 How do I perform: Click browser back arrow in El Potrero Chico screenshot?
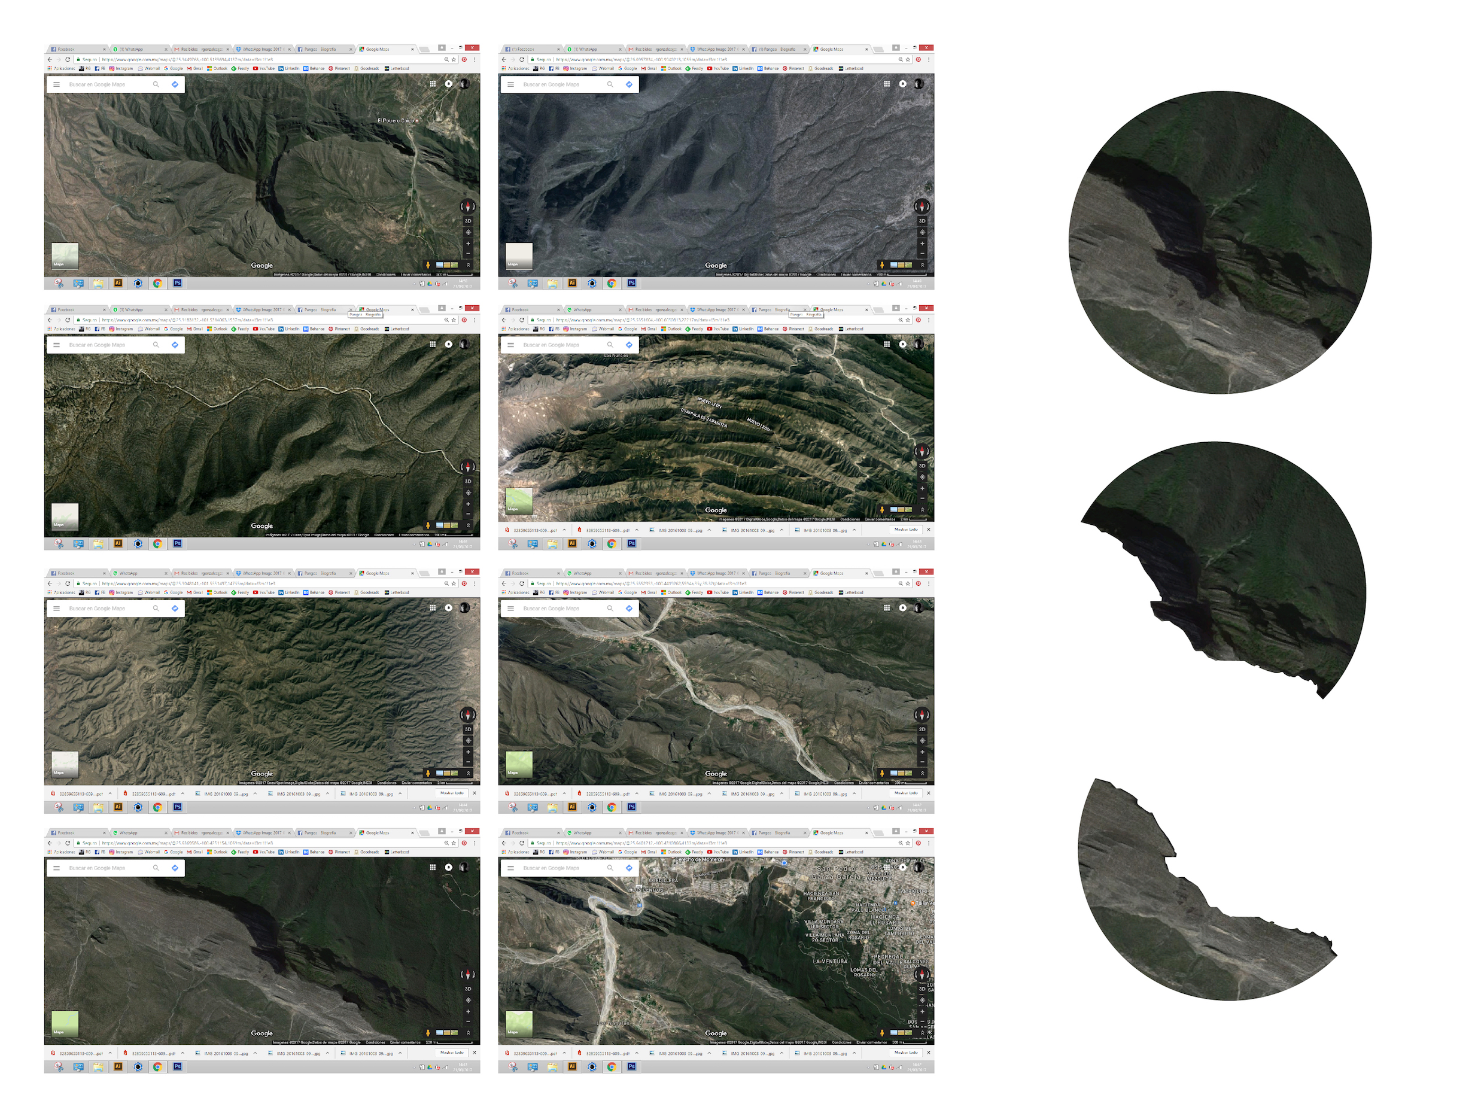coord(50,60)
